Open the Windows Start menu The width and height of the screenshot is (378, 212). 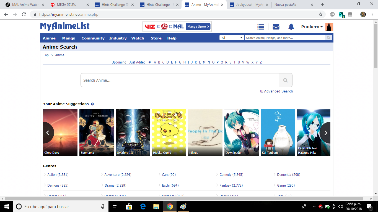coord(6,206)
